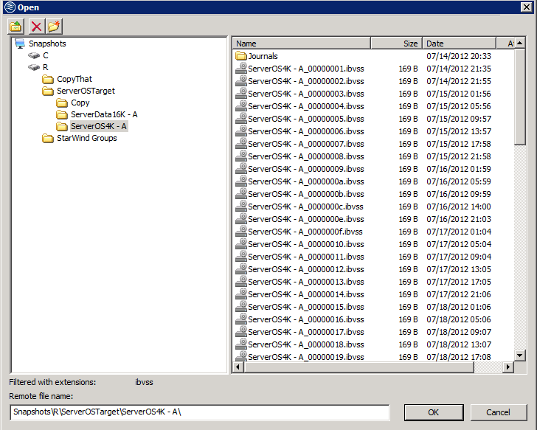Select the C drive icon
Viewport: 537px width, 430px height.
pyautogui.click(x=34, y=55)
